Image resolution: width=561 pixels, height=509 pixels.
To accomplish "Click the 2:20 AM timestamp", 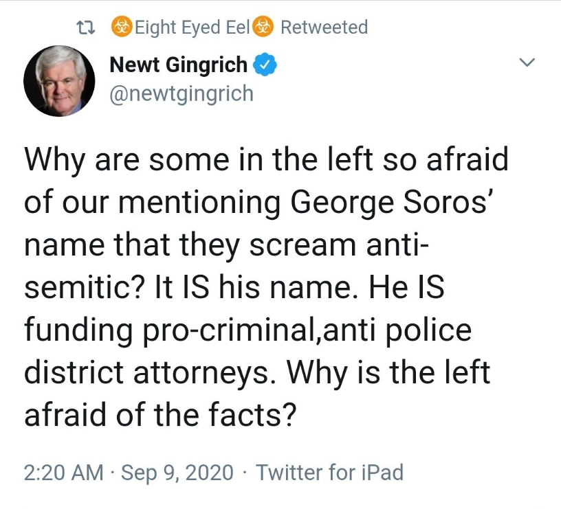I will tap(63, 473).
